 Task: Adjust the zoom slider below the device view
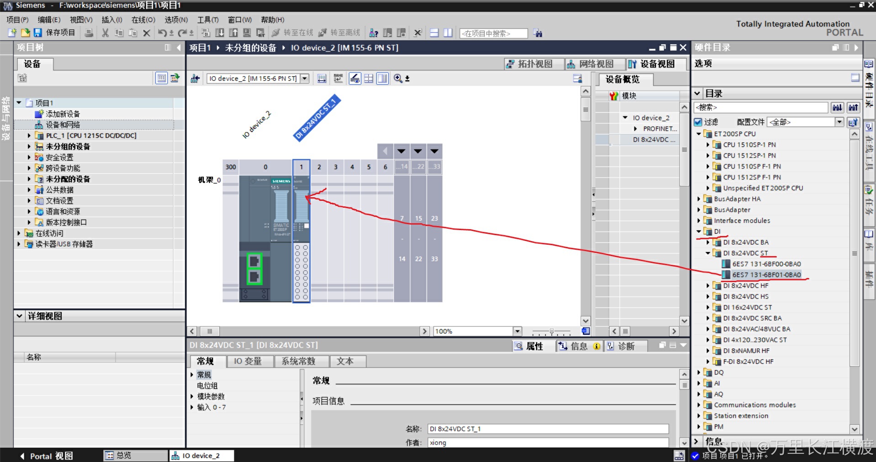coord(552,332)
